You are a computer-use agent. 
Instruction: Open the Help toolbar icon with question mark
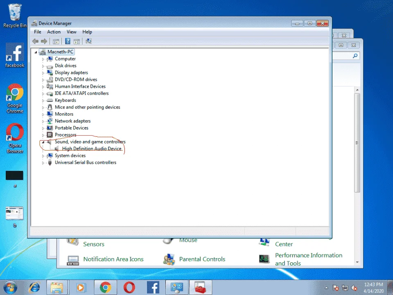click(68, 41)
